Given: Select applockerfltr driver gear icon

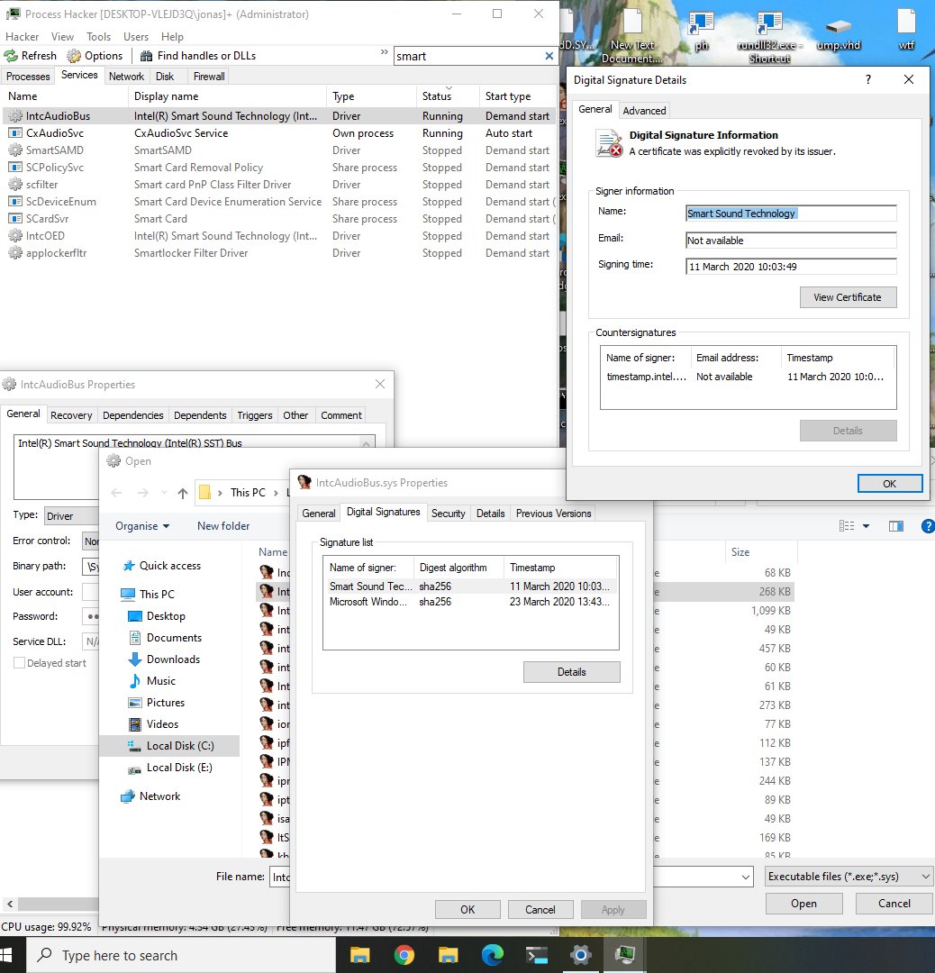Looking at the screenshot, I should coord(15,253).
